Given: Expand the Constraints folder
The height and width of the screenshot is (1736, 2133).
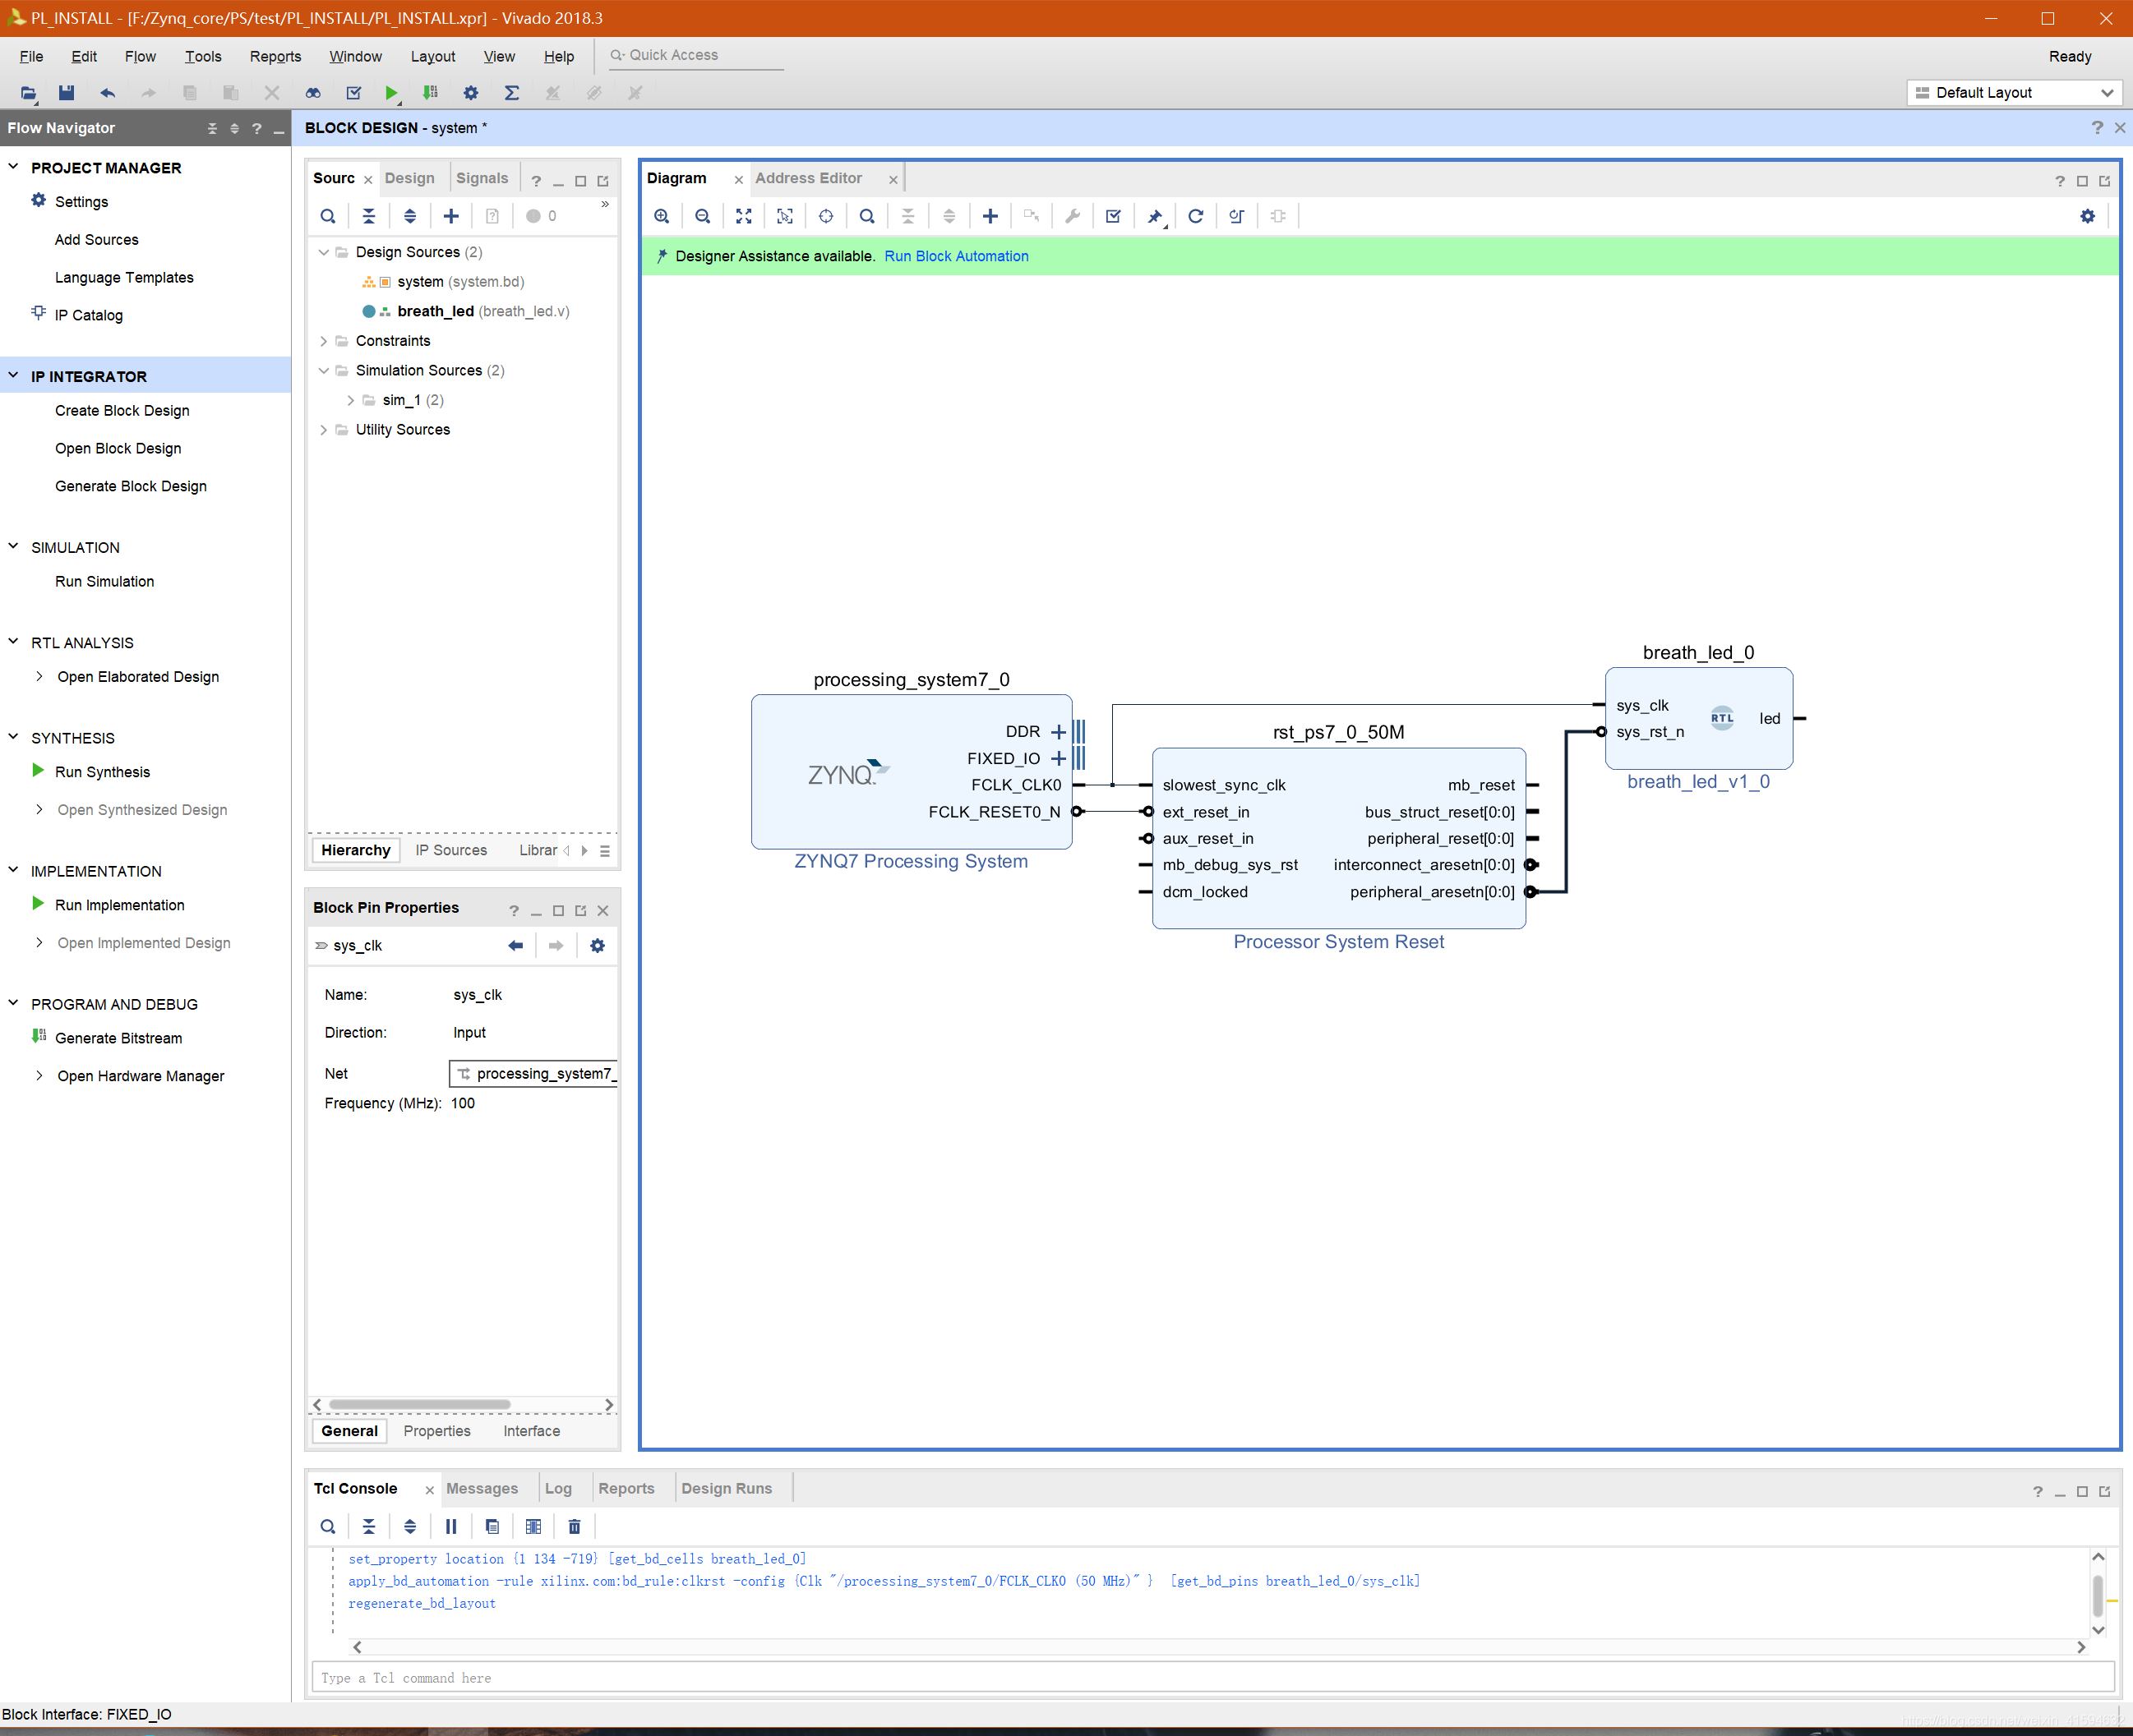Looking at the screenshot, I should [323, 341].
